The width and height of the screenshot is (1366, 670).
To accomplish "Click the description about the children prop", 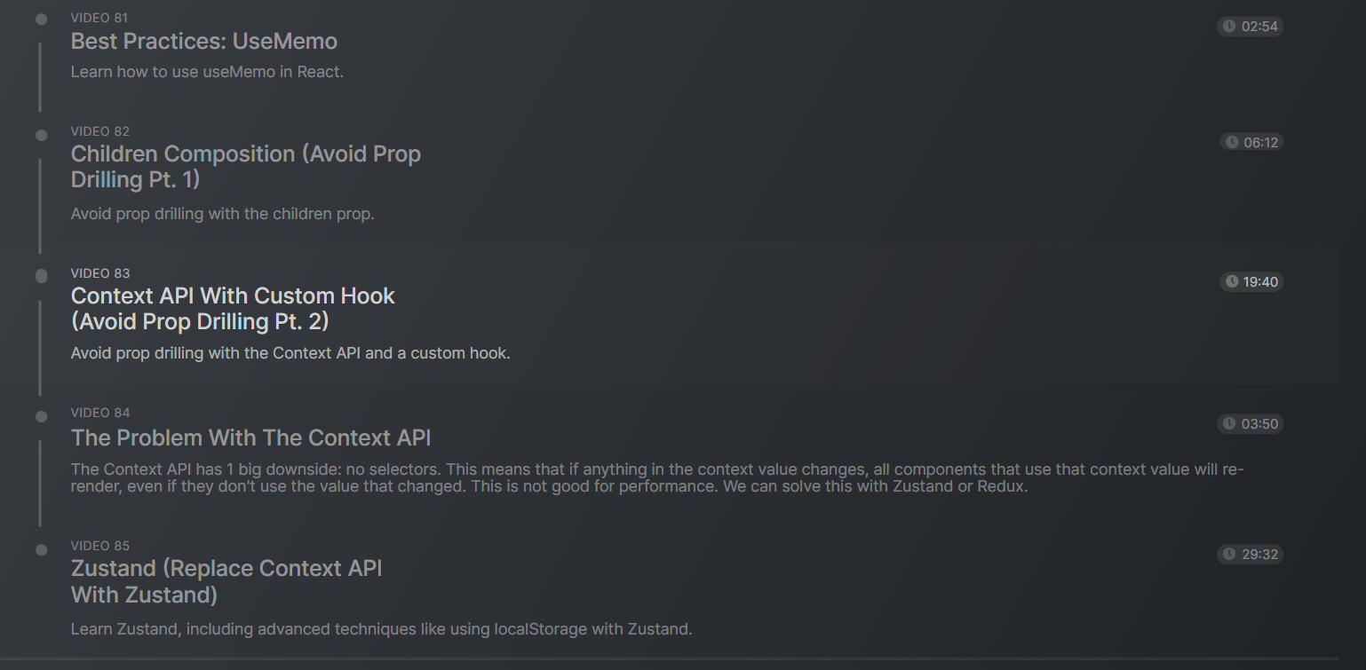I will 223,214.
